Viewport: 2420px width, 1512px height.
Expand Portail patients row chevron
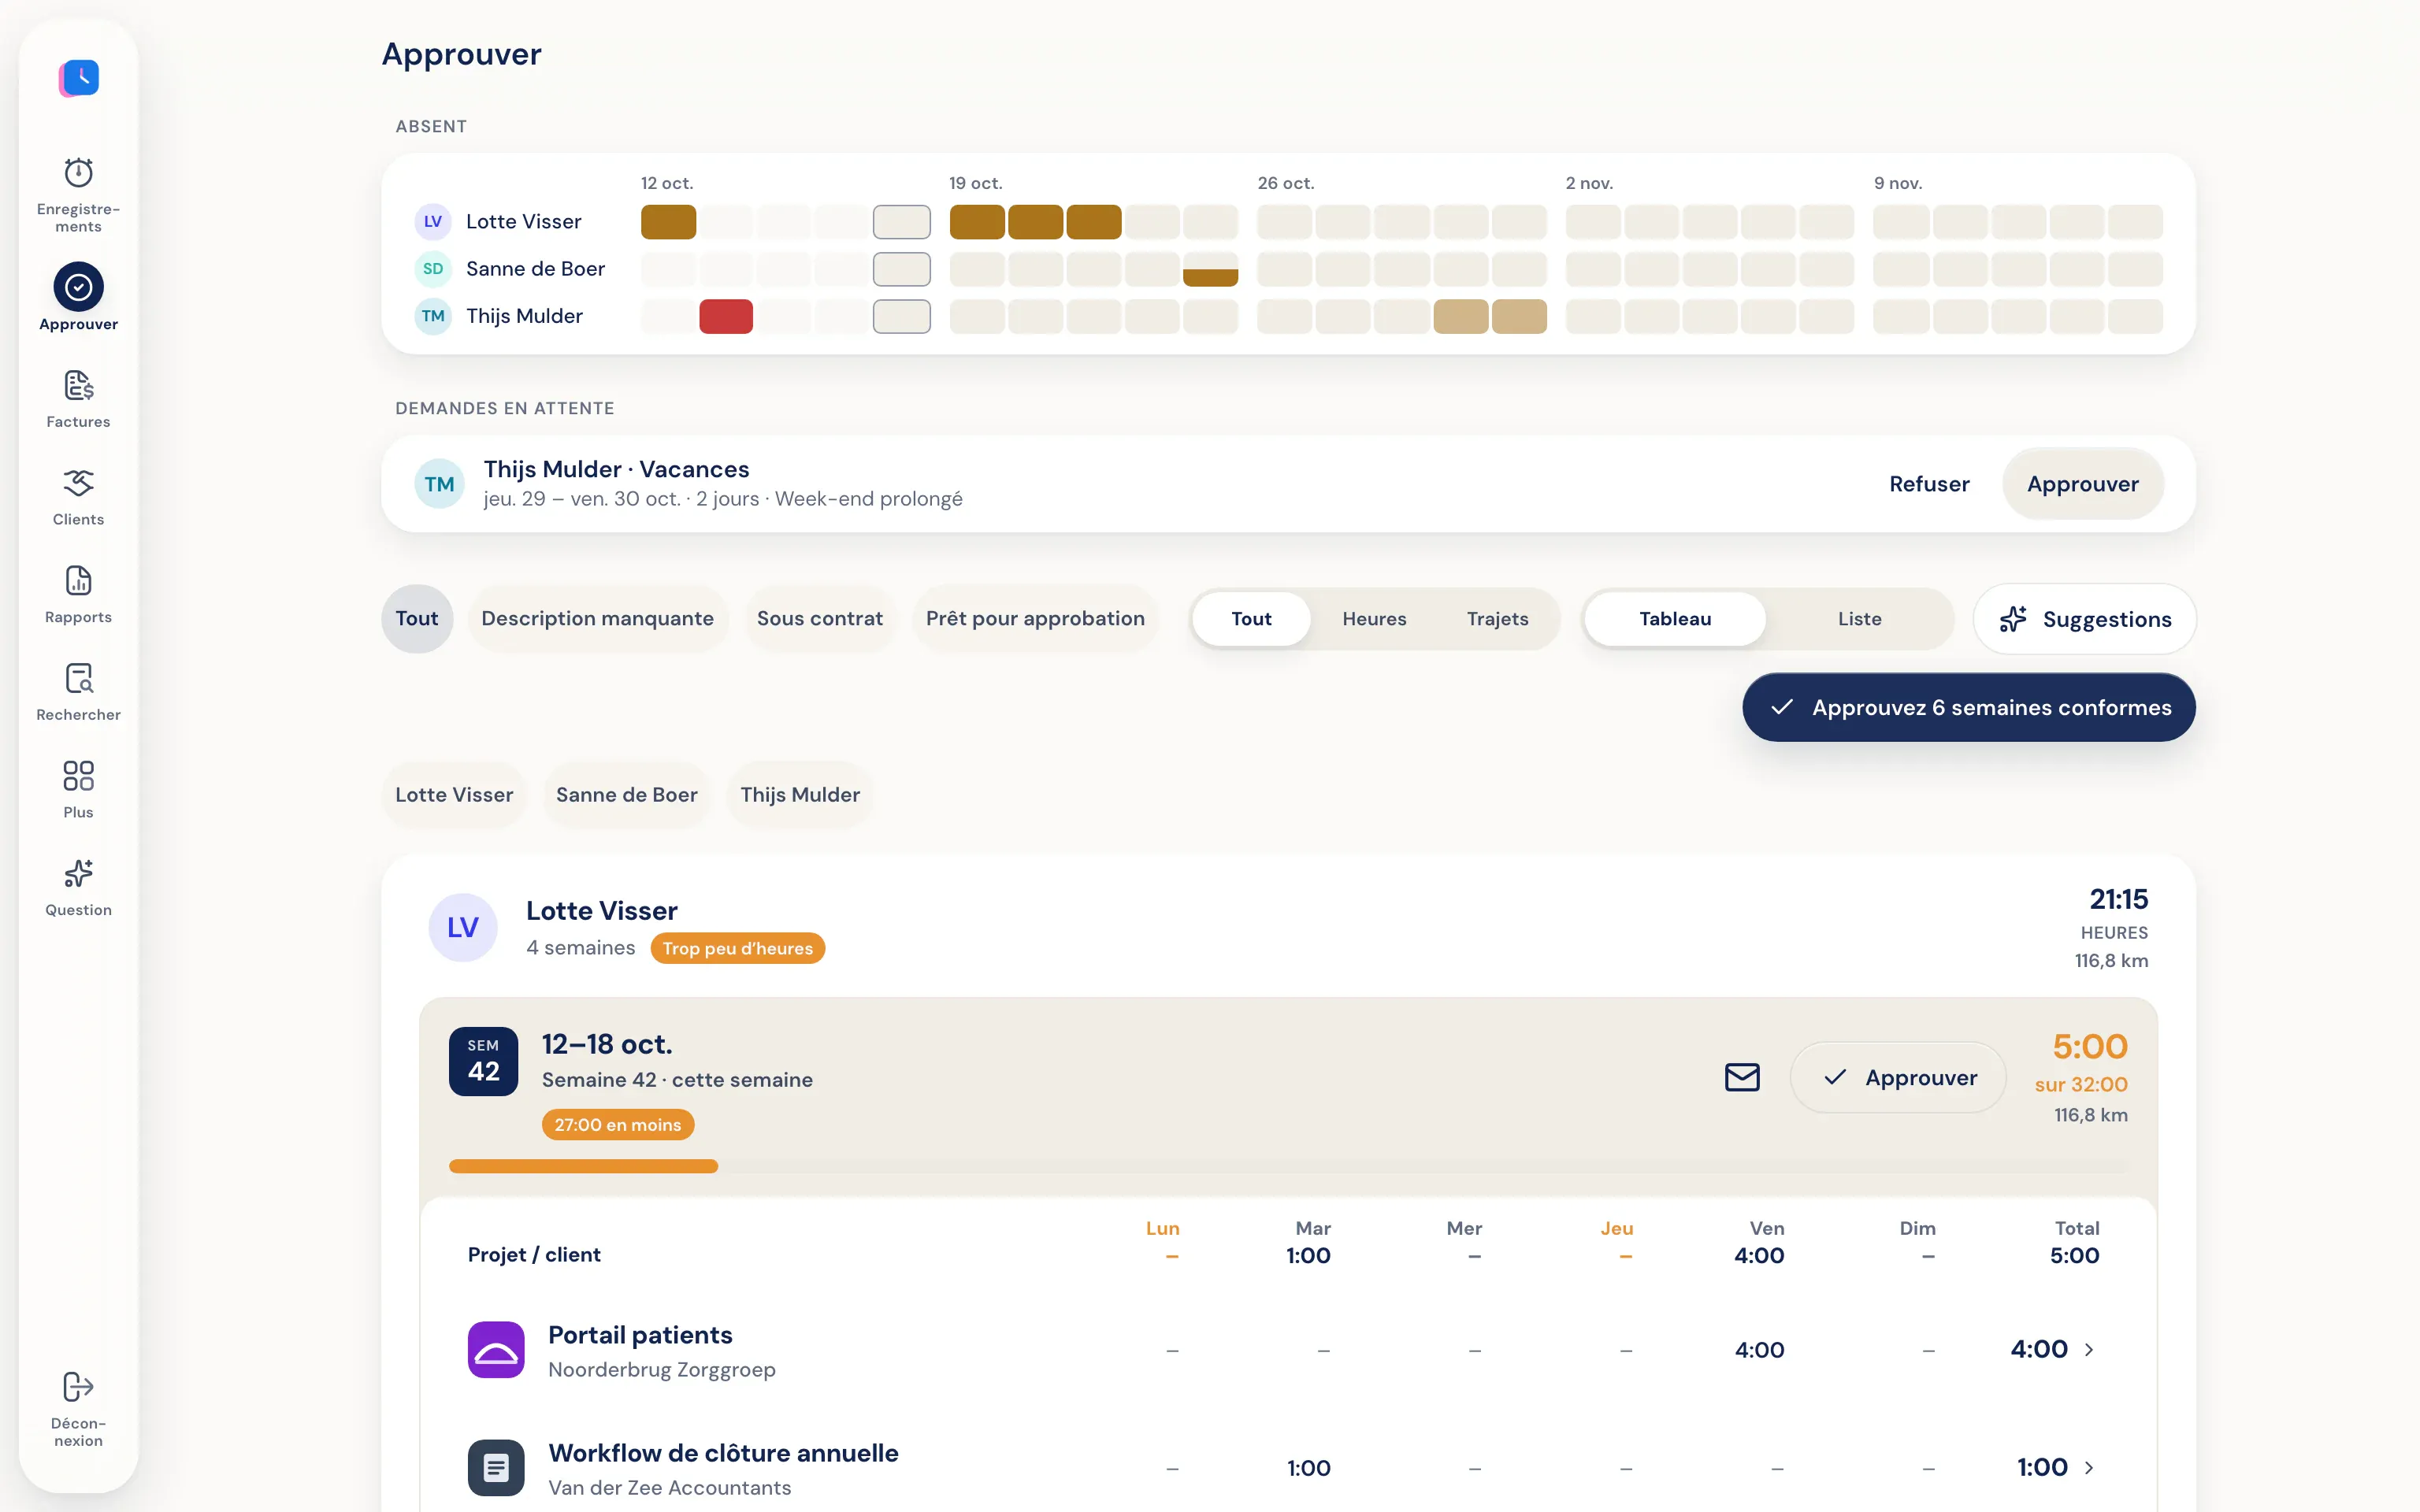coord(2089,1350)
